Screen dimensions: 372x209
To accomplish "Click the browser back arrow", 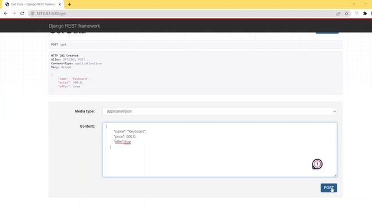I will click(6, 13).
